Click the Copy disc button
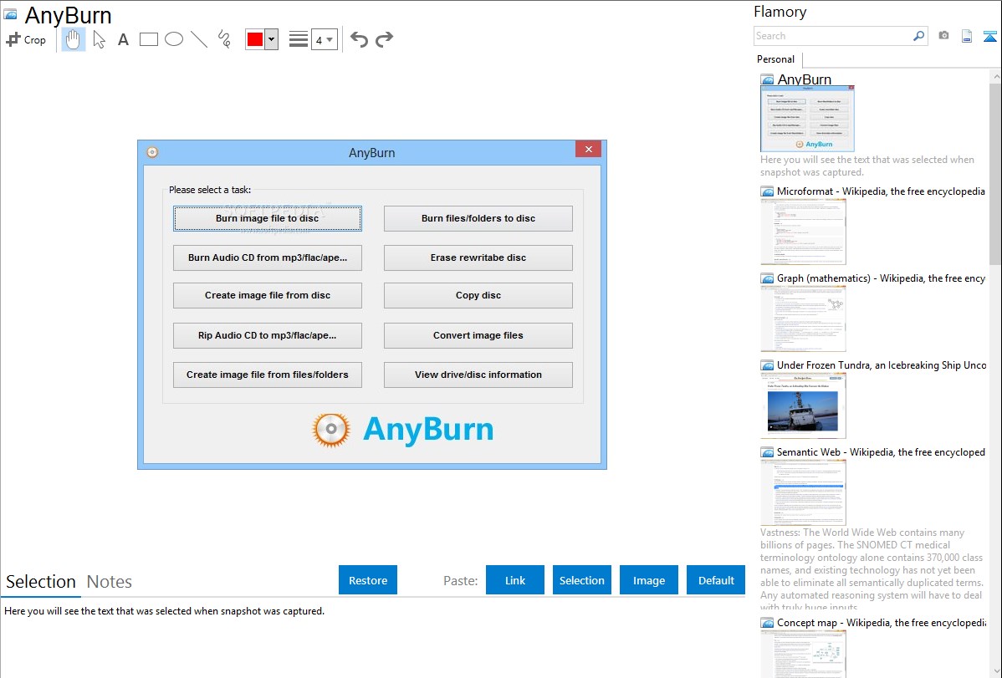The height and width of the screenshot is (678, 1002). coord(478,295)
